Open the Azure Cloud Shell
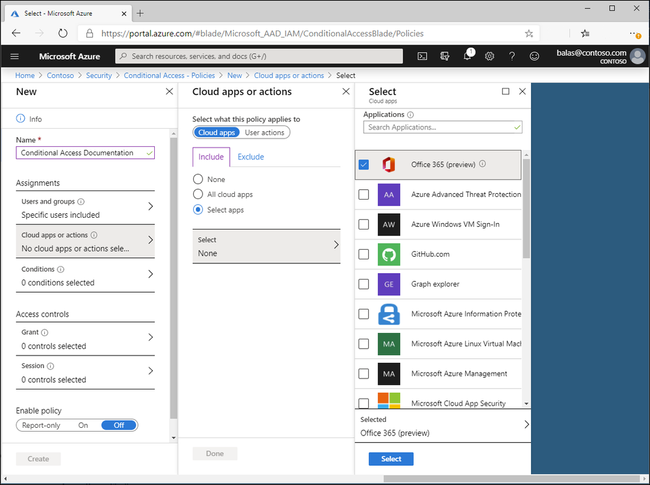 click(422, 56)
